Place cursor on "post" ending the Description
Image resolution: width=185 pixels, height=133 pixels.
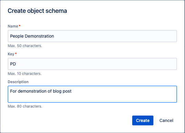coord(67,91)
